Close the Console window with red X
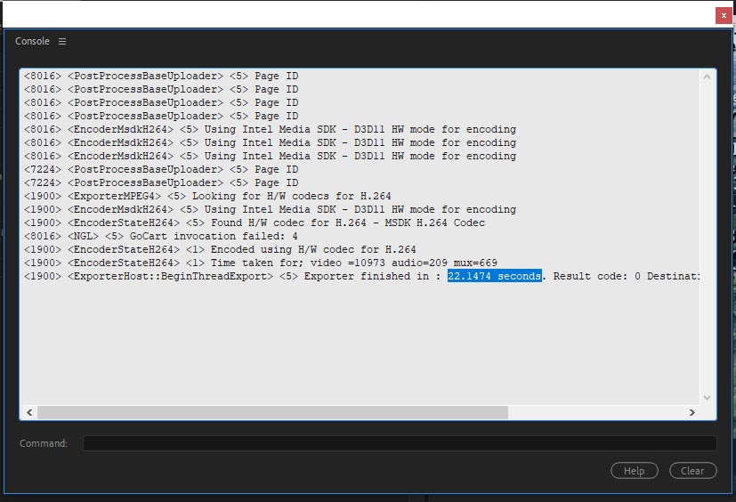The image size is (736, 502). [x=724, y=15]
